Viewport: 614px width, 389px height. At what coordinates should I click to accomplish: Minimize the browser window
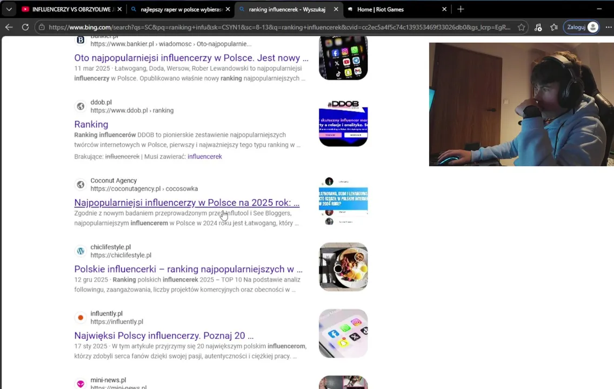click(599, 9)
